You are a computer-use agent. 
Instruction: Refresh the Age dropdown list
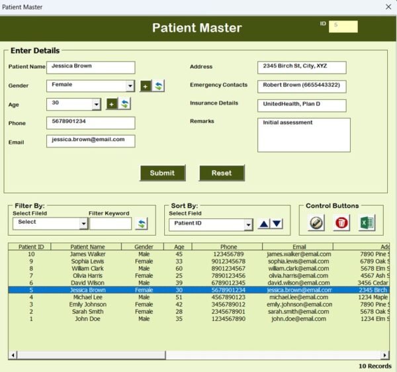tap(125, 104)
